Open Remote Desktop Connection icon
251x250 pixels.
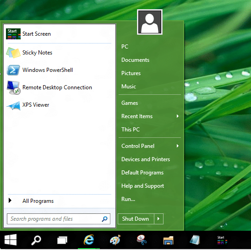click(13, 87)
